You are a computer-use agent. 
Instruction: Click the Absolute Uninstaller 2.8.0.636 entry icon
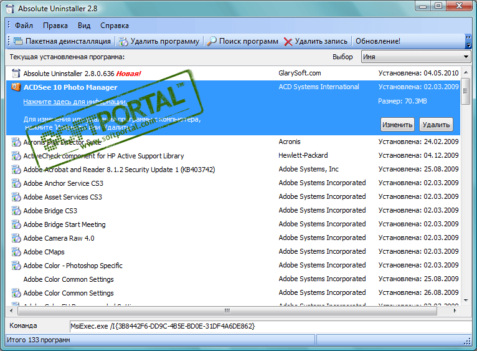click(x=16, y=74)
